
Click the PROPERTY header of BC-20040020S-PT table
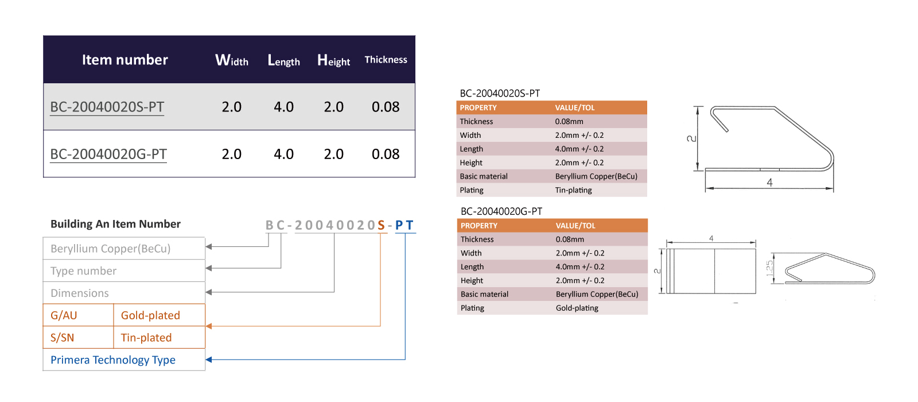point(478,107)
